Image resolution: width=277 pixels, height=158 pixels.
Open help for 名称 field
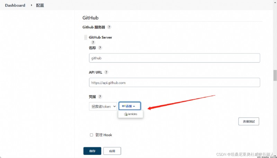tap(100, 48)
